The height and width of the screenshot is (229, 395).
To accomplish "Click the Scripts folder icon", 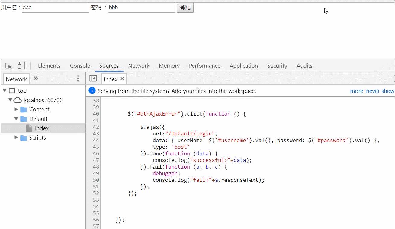I will (x=24, y=138).
